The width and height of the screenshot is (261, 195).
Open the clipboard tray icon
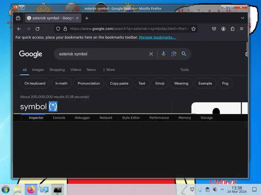click(207, 189)
